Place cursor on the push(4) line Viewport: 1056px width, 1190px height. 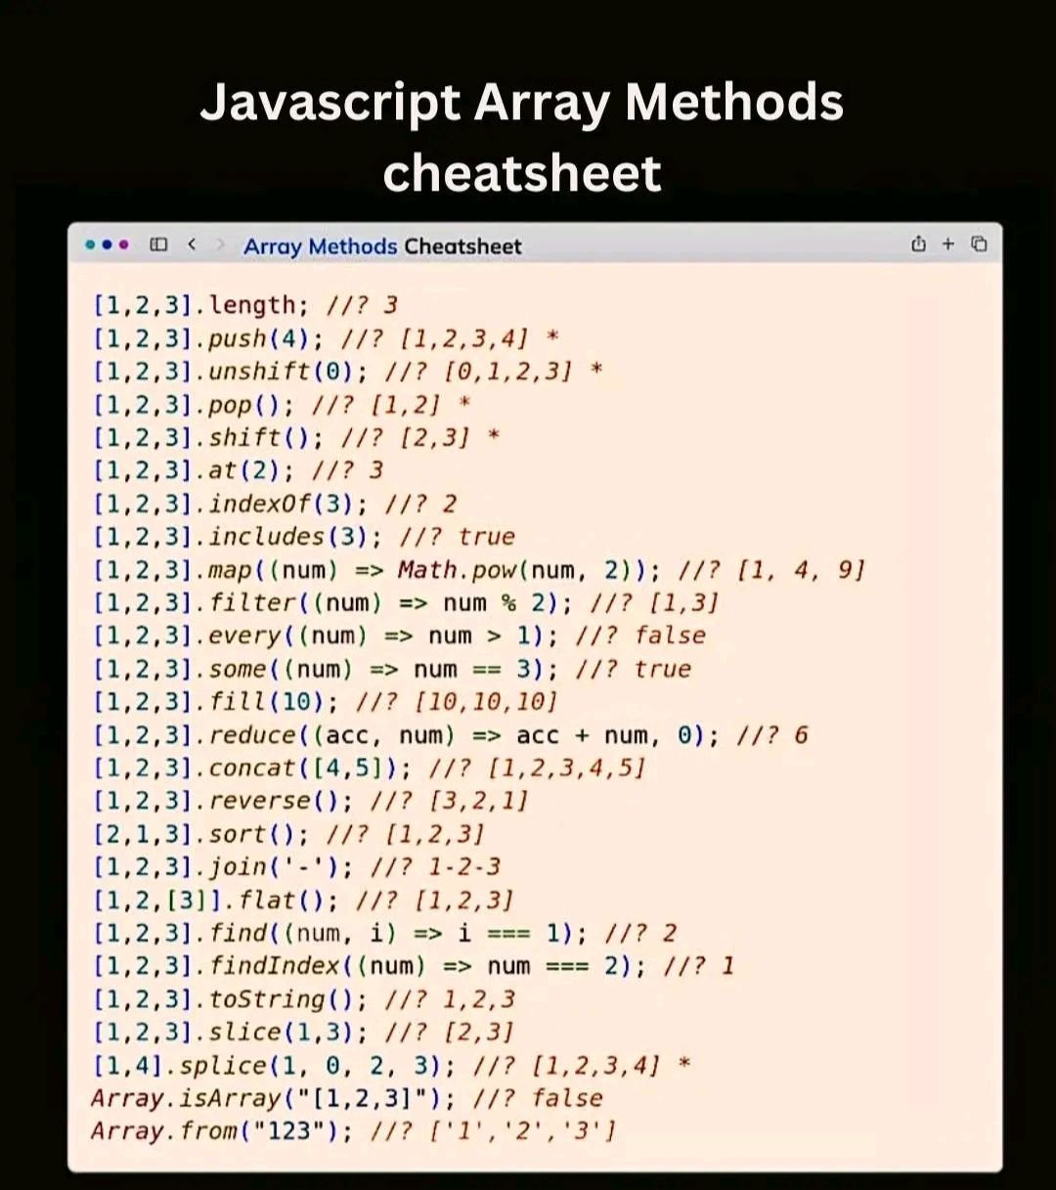pyautogui.click(x=326, y=339)
